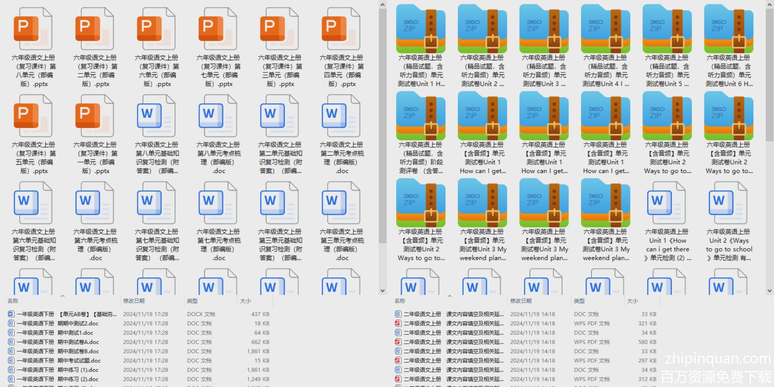
Task: Select 第三单元基础知识复习检测 Word file icon
Action: 279,204
